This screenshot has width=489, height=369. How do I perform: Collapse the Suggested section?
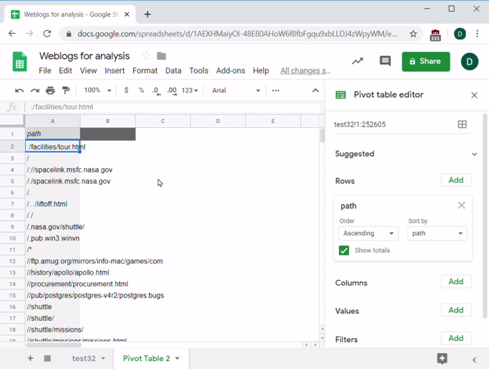pos(474,154)
